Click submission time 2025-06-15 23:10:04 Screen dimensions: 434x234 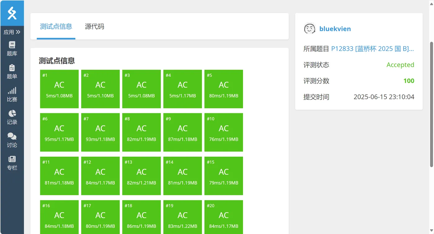click(384, 97)
